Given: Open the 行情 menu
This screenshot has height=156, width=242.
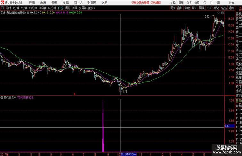Looking at the screenshot, I should click(32, 3).
